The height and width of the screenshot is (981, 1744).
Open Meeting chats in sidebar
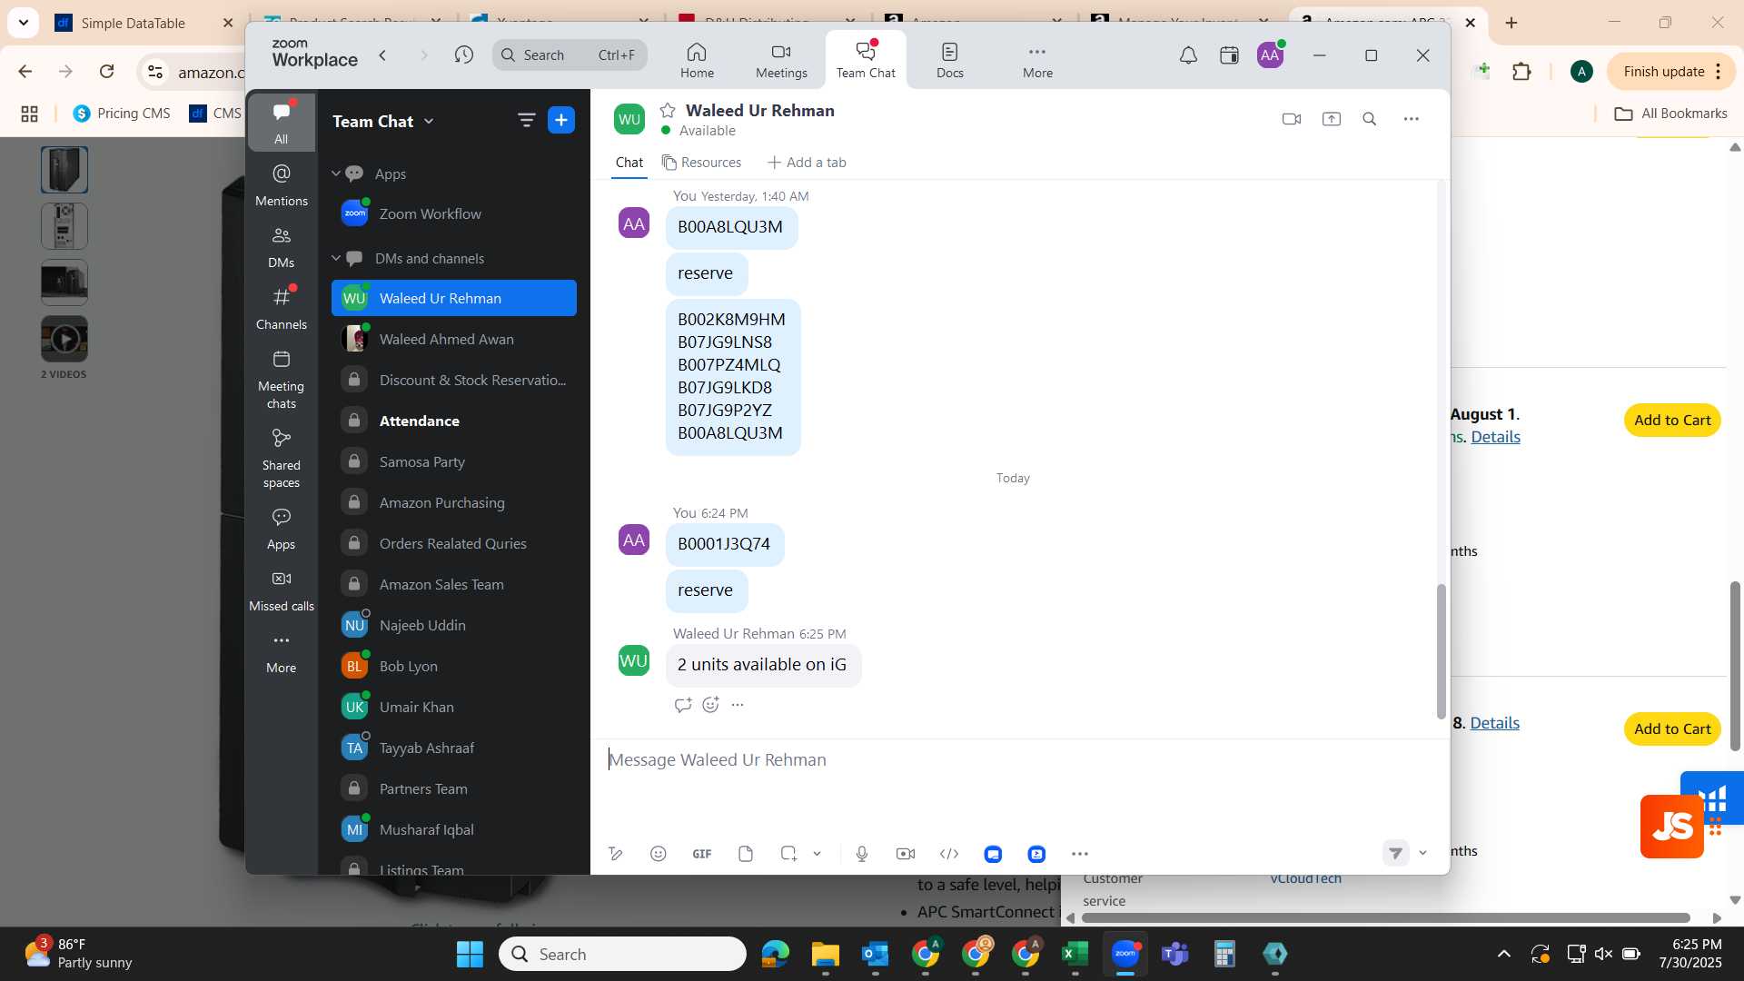point(282,380)
